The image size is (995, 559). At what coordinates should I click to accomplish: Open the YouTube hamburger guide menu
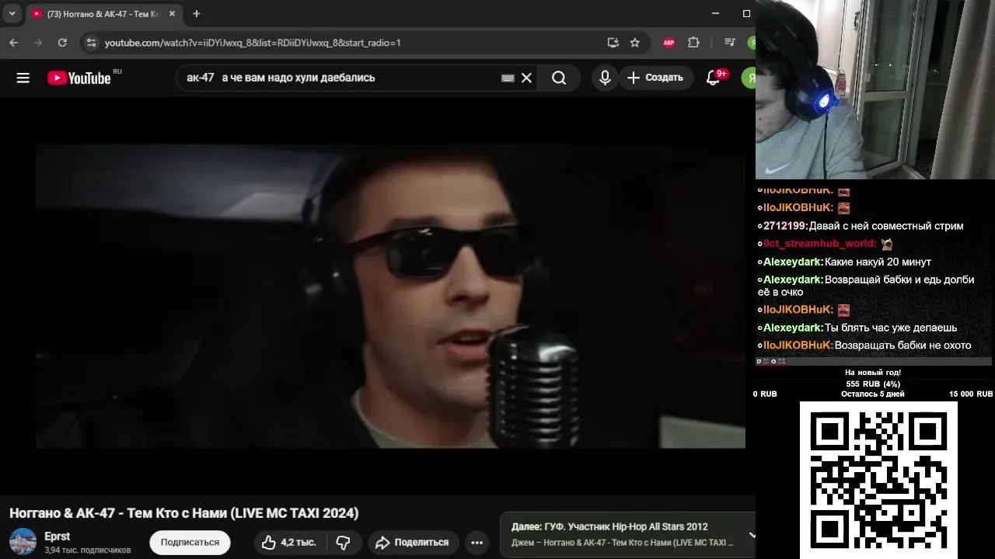click(x=23, y=78)
